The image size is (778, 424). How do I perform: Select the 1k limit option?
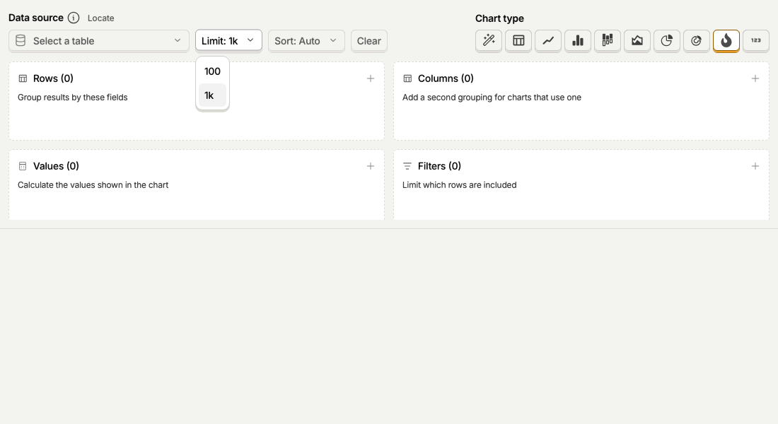click(x=212, y=95)
